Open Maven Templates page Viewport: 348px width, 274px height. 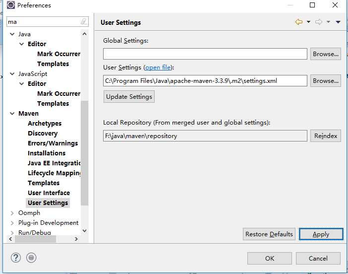(44, 183)
